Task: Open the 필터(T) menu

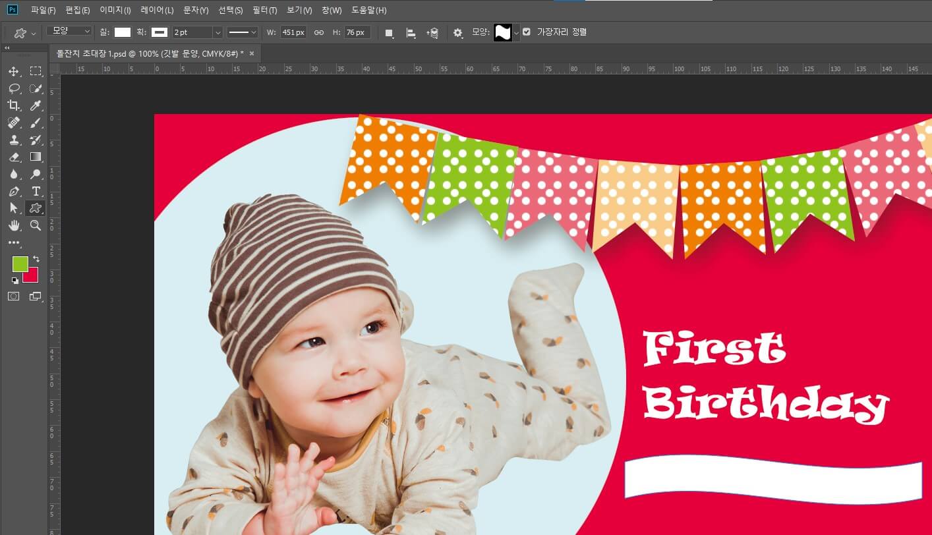Action: click(x=265, y=11)
